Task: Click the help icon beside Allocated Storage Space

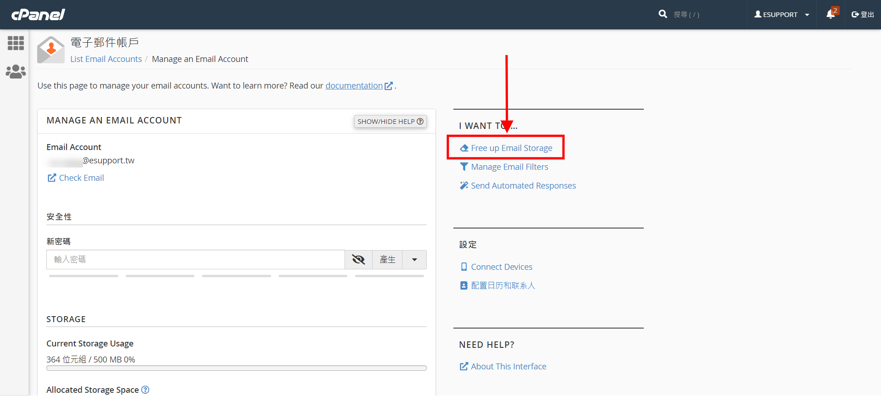Action: (145, 390)
